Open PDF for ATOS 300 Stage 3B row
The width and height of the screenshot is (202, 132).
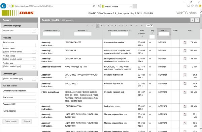185,67
